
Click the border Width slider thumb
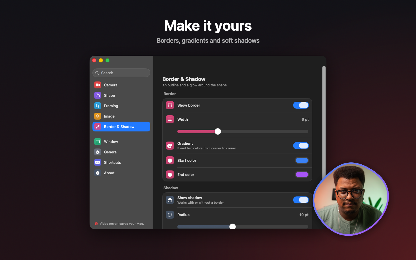click(x=218, y=131)
